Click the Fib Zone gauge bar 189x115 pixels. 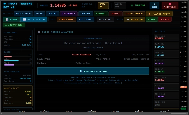[18, 65]
